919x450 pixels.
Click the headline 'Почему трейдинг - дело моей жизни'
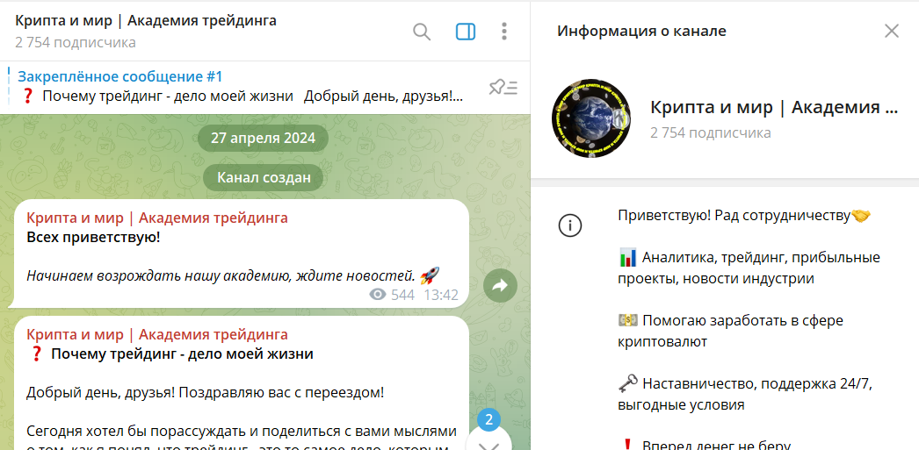(x=182, y=354)
